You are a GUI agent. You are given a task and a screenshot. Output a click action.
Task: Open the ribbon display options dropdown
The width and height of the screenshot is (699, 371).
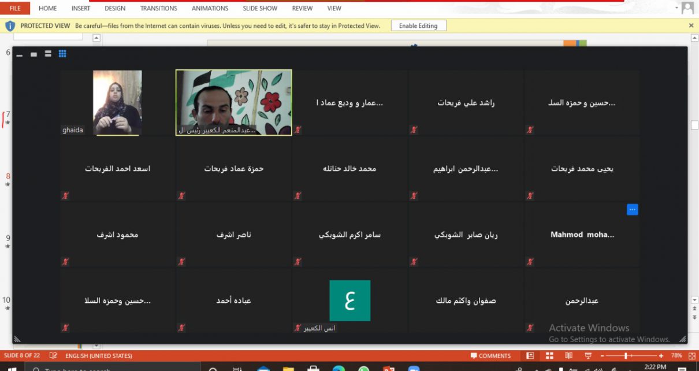click(x=676, y=8)
